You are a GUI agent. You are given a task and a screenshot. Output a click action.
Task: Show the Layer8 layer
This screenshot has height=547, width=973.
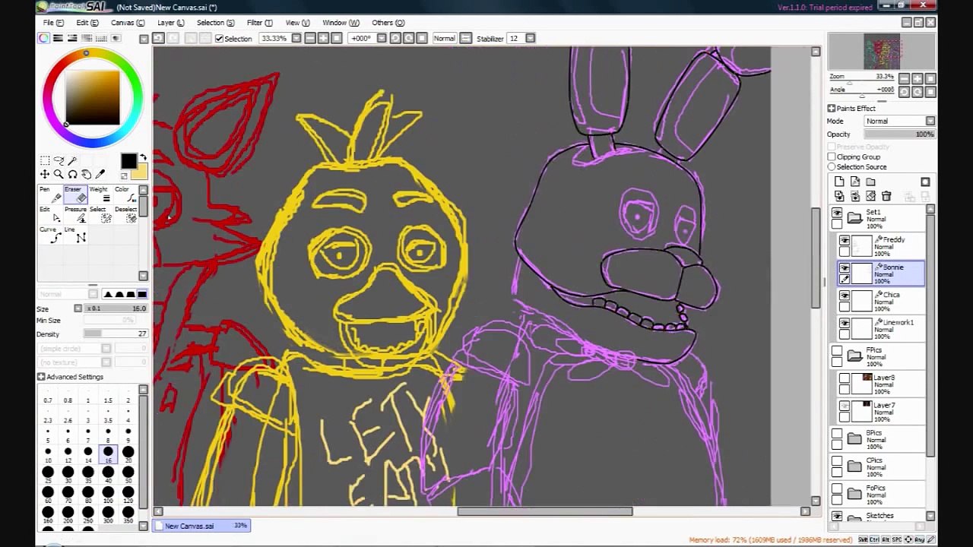click(x=845, y=378)
